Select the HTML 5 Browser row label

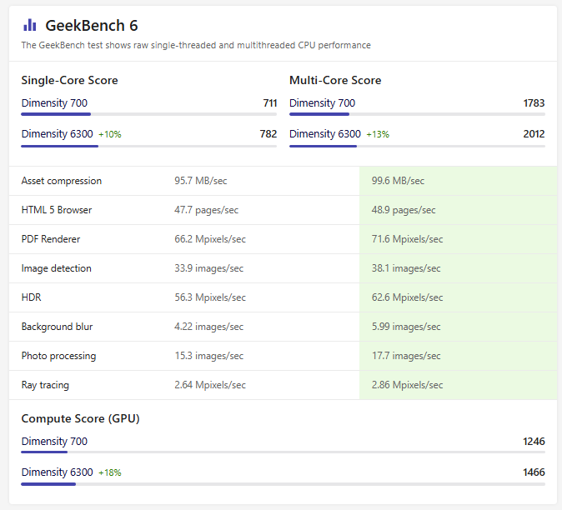[x=57, y=210]
